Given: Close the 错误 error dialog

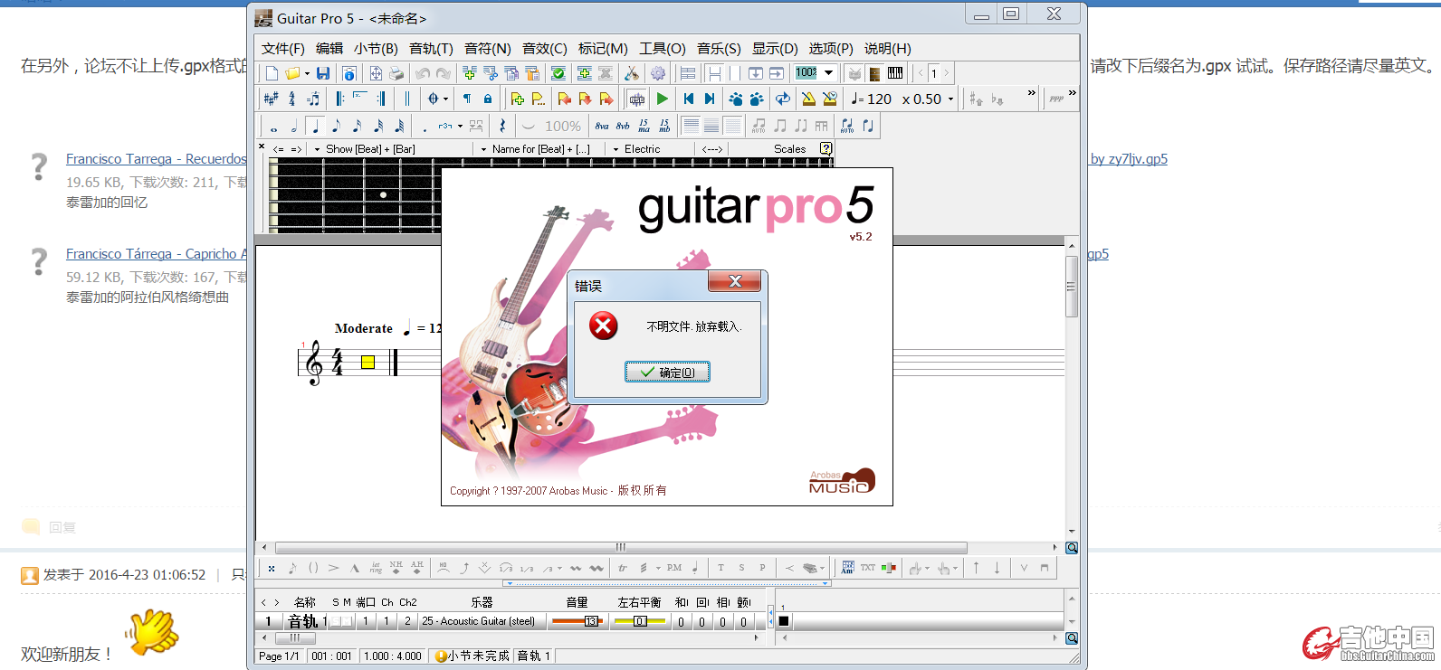Looking at the screenshot, I should point(735,281).
